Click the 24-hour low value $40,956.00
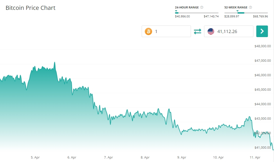Viewport: 274px width, 162px height. coord(182,17)
